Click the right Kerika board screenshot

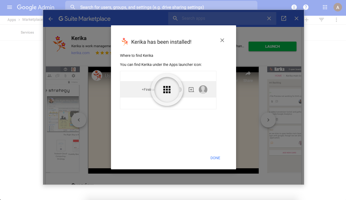pyautogui.click(x=284, y=119)
